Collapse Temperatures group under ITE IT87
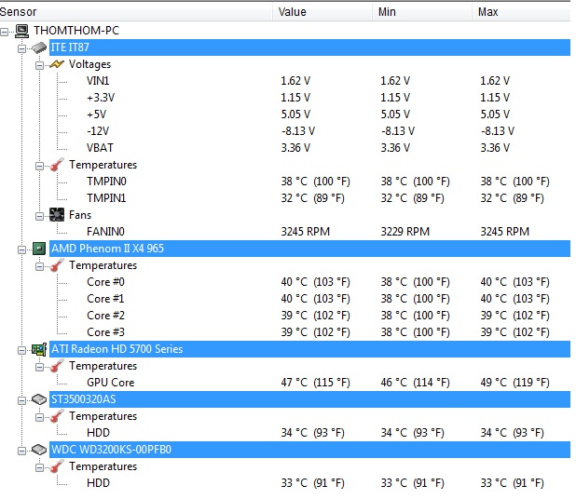The image size is (576, 499). click(40, 167)
